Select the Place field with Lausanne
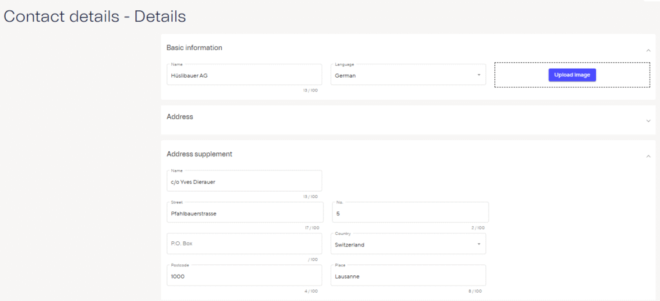 point(409,276)
